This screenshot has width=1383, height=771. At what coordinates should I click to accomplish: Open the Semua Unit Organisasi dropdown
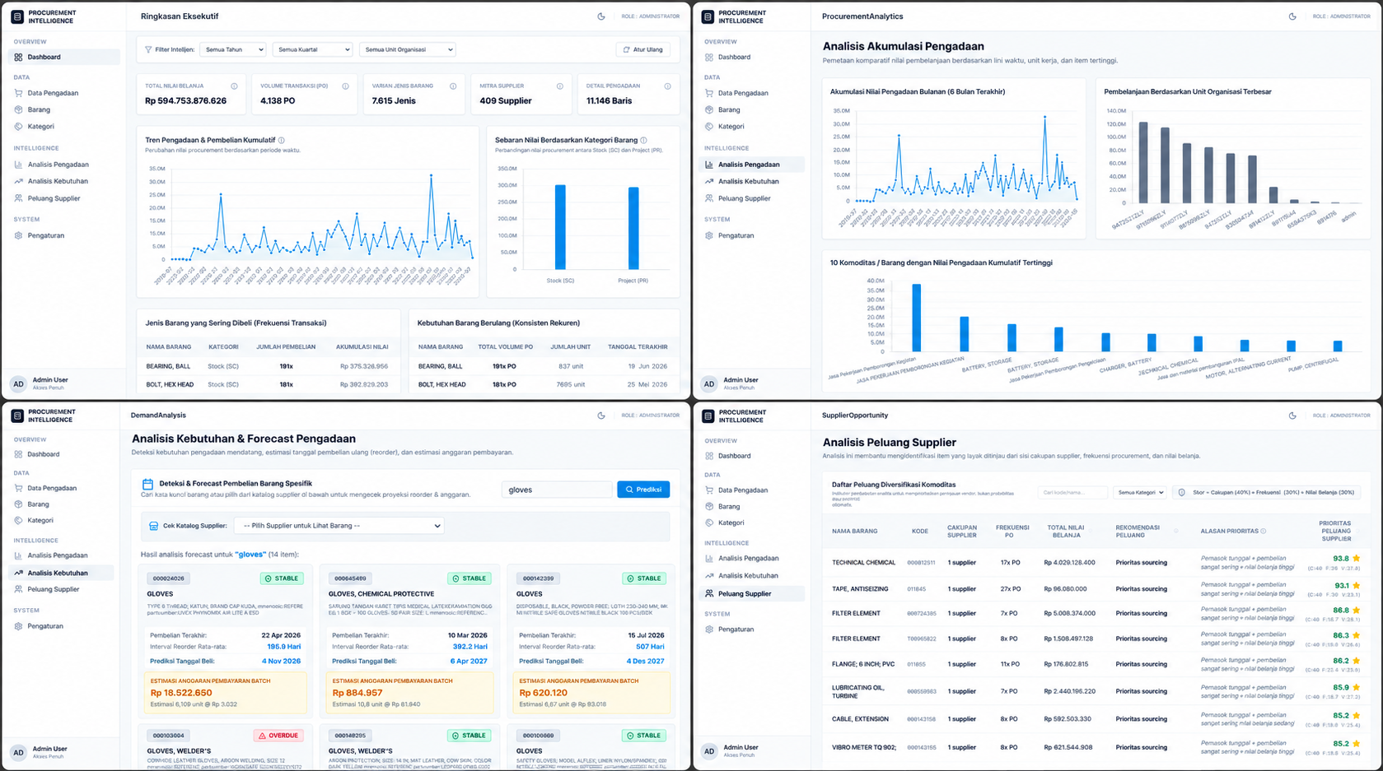(408, 49)
